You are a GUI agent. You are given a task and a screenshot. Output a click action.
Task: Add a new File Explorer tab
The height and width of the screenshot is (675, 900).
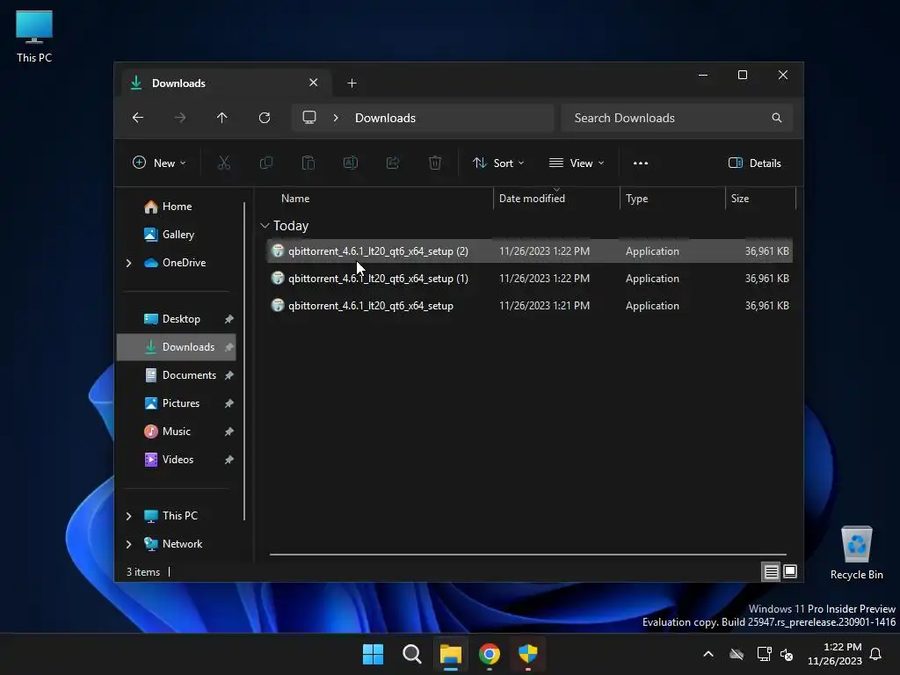[x=352, y=83]
